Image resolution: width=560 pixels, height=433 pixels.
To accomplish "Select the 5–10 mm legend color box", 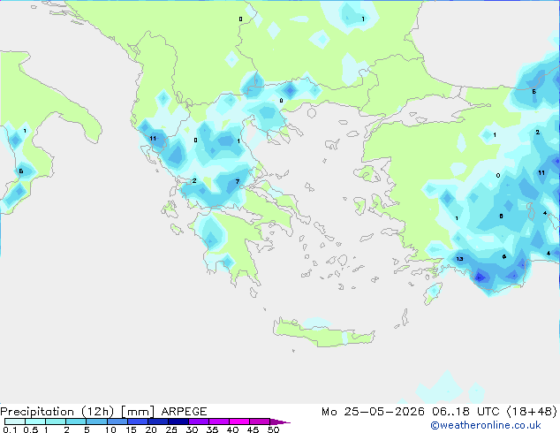I will [x=96, y=422].
